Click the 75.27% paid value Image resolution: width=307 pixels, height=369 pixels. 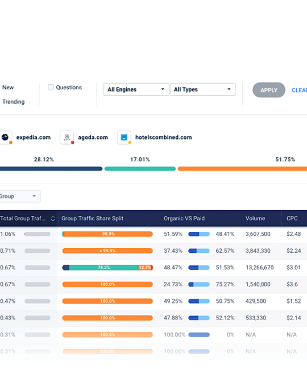pyautogui.click(x=225, y=285)
